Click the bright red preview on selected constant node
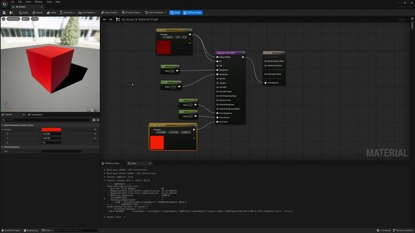This screenshot has width=415, height=233. click(x=157, y=142)
